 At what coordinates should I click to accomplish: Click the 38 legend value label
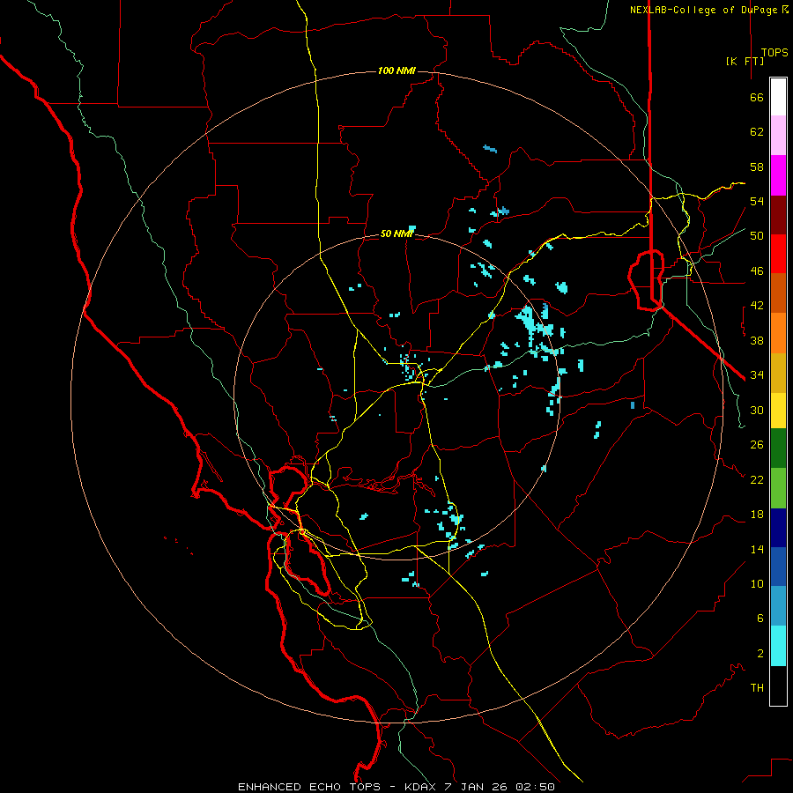pos(757,340)
